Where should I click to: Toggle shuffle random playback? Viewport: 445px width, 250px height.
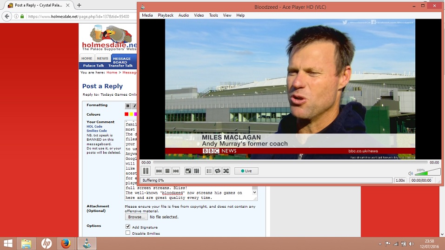click(x=226, y=171)
